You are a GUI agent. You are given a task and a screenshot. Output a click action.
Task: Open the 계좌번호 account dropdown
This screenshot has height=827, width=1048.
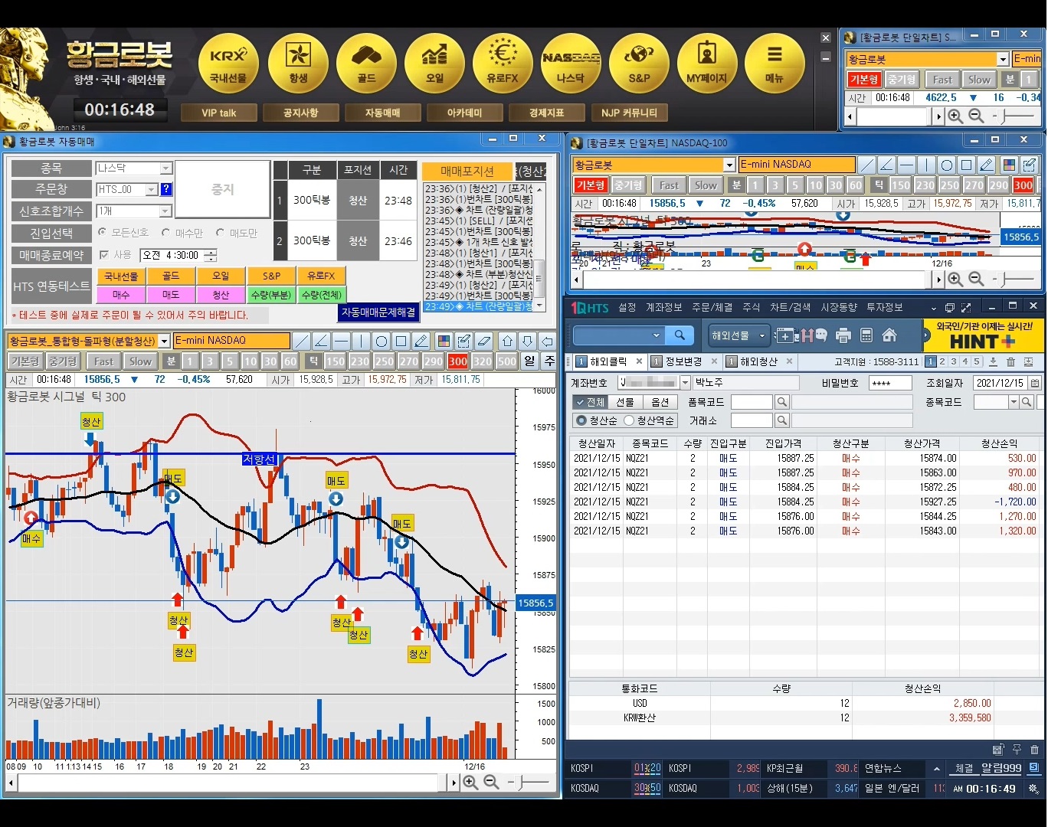pos(685,383)
